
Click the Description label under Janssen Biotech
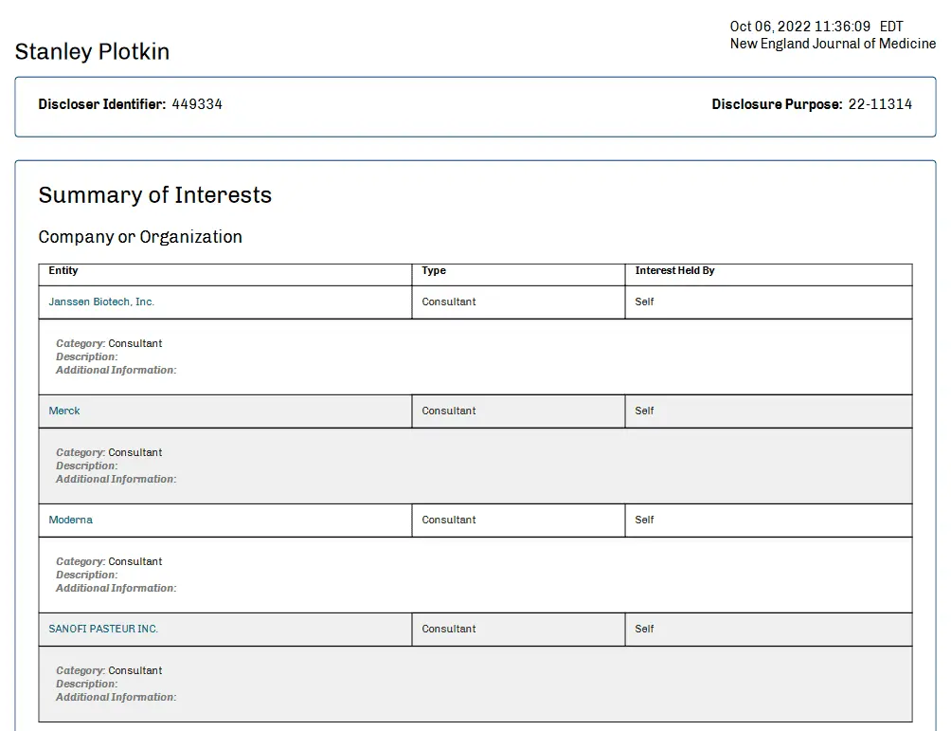click(x=86, y=356)
